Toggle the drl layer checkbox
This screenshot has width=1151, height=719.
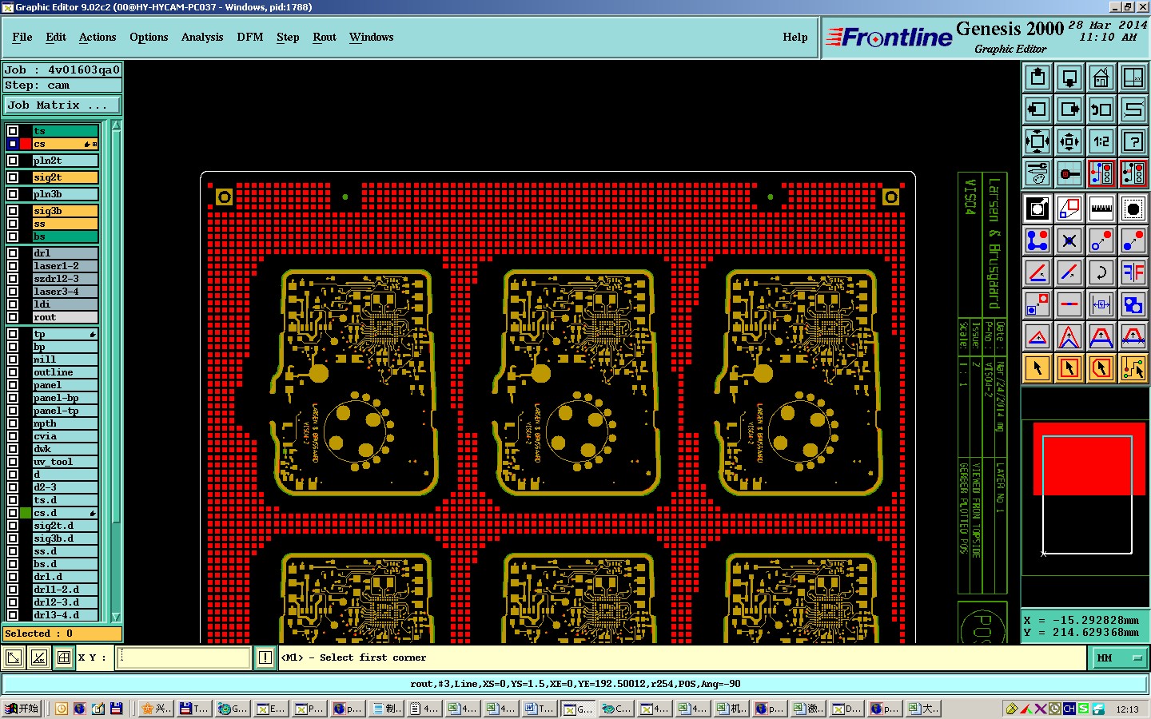13,253
